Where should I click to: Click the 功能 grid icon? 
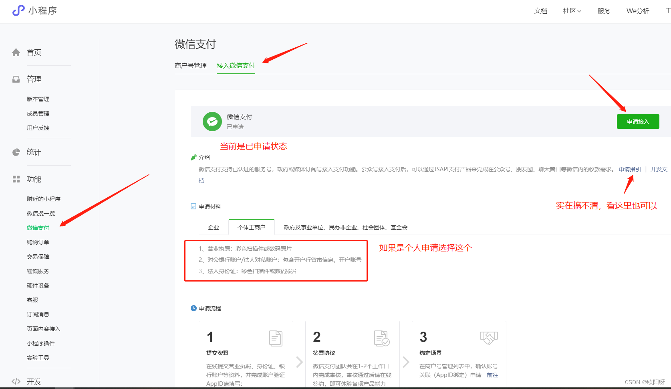pos(16,179)
